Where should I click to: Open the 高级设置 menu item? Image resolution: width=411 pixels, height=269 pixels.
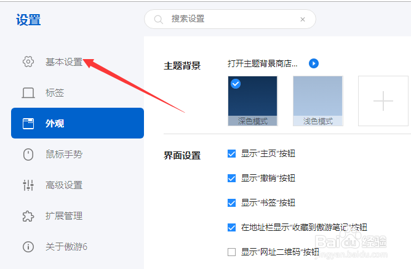pos(64,185)
